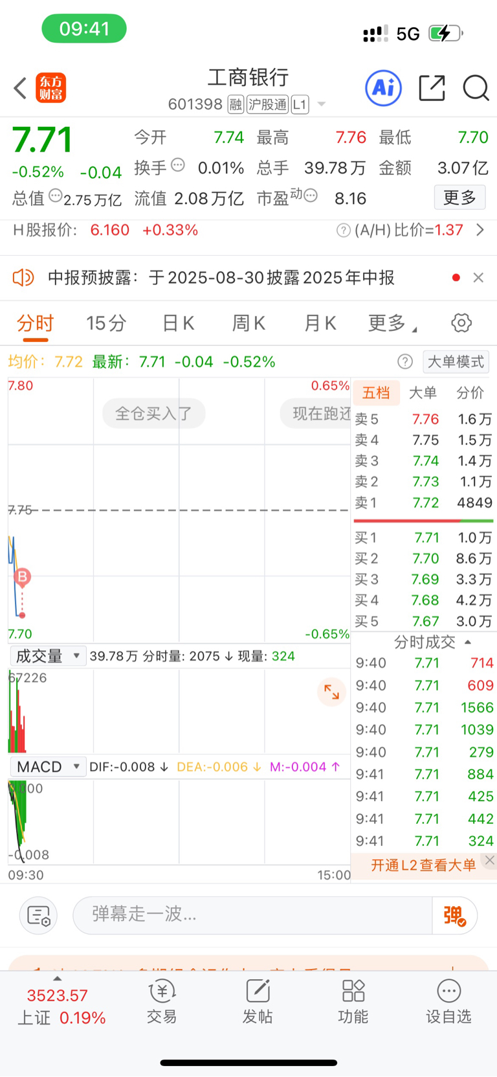Switch to the 月K tab
This screenshot has height=1077, width=497.
click(320, 323)
